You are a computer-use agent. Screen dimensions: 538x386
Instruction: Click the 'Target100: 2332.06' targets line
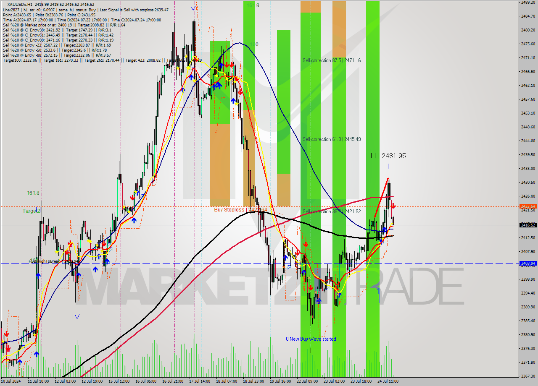click(x=102, y=60)
